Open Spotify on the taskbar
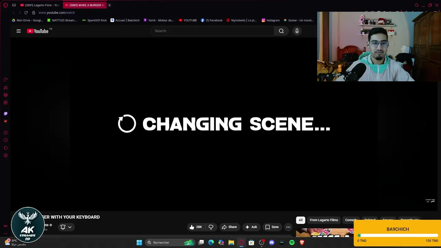This screenshot has height=248, width=441. click(292, 242)
